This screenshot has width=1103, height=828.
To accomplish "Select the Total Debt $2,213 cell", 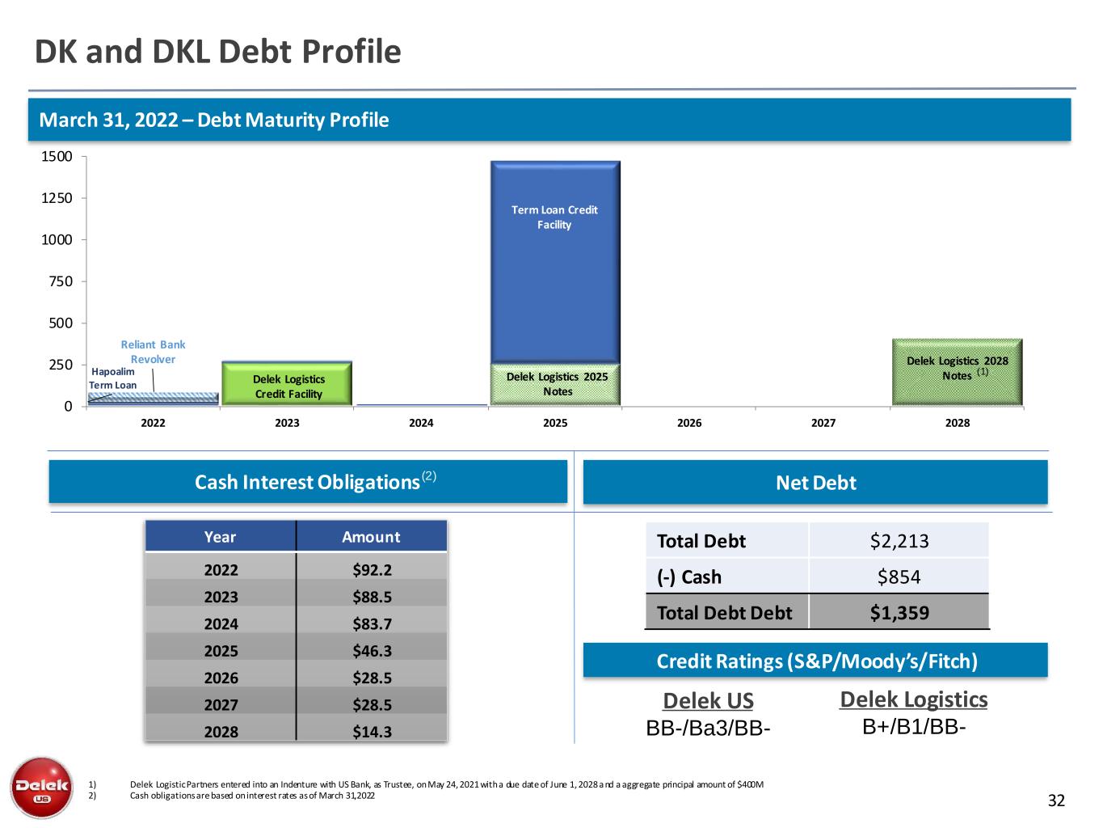I will click(x=899, y=541).
